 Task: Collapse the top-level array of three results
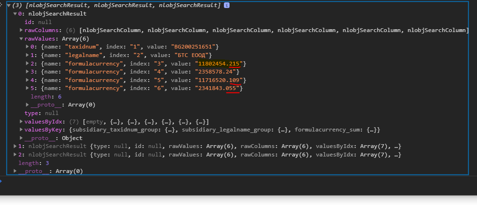tap(9, 6)
